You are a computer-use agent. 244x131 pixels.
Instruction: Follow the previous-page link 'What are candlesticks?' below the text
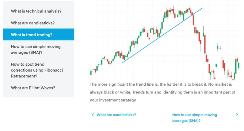(x=116, y=115)
